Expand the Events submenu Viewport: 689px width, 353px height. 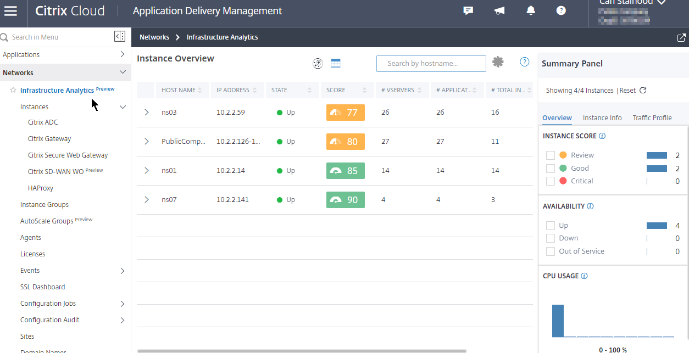click(x=123, y=271)
